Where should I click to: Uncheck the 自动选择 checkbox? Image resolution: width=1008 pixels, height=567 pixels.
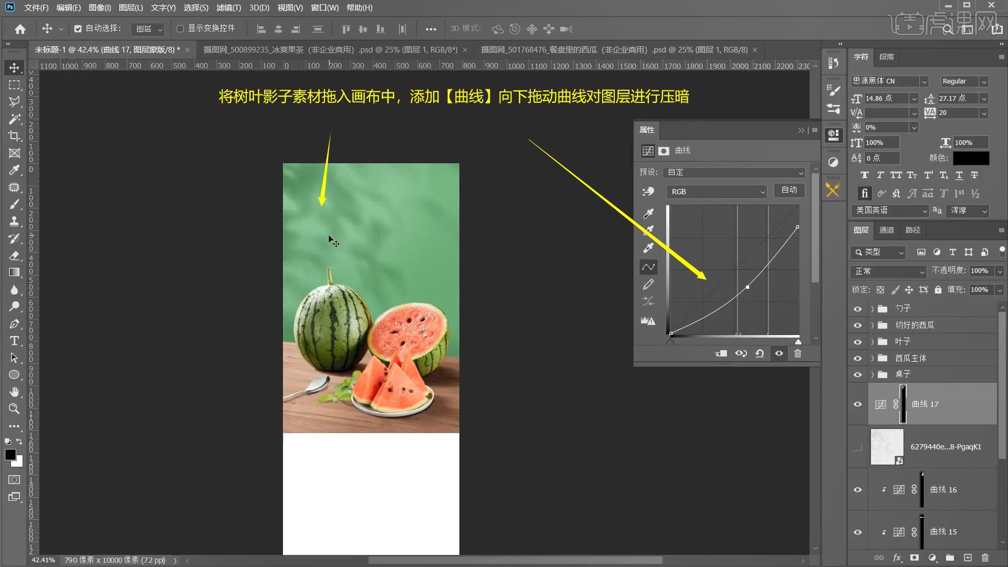pos(78,29)
